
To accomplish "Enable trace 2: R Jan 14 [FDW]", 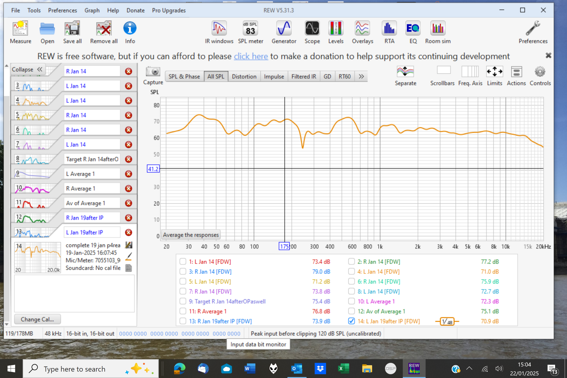I will (351, 262).
